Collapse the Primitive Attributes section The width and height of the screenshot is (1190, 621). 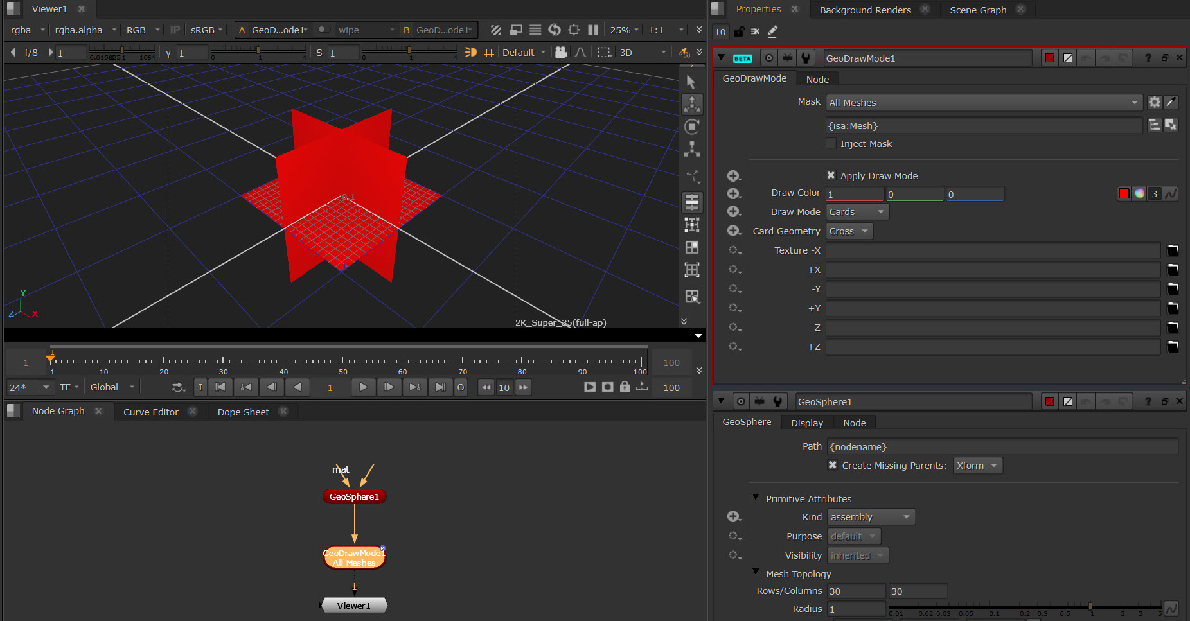756,498
